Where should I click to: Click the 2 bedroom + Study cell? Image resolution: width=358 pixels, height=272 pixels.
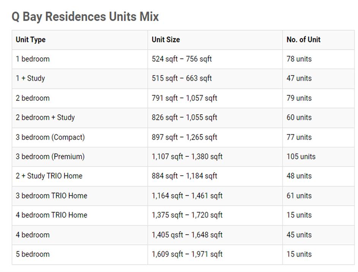[x=45, y=117]
